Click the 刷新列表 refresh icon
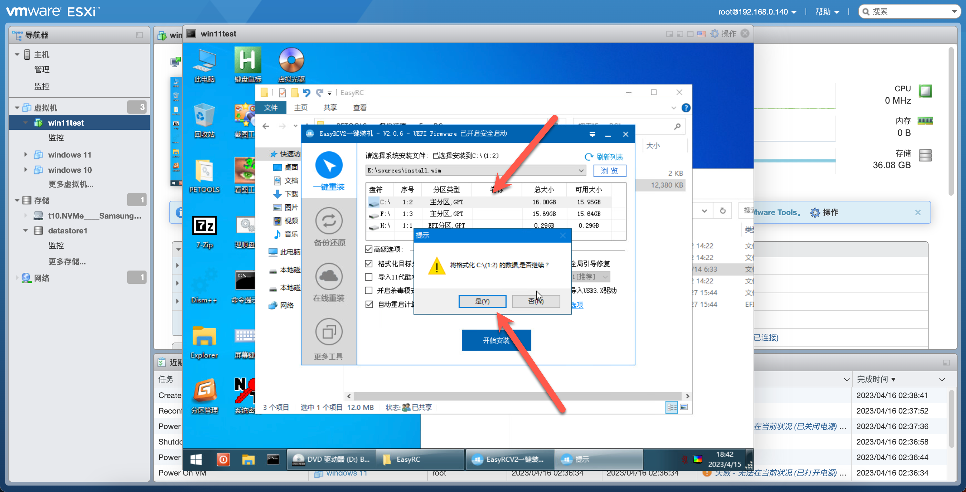The width and height of the screenshot is (966, 492). click(588, 157)
